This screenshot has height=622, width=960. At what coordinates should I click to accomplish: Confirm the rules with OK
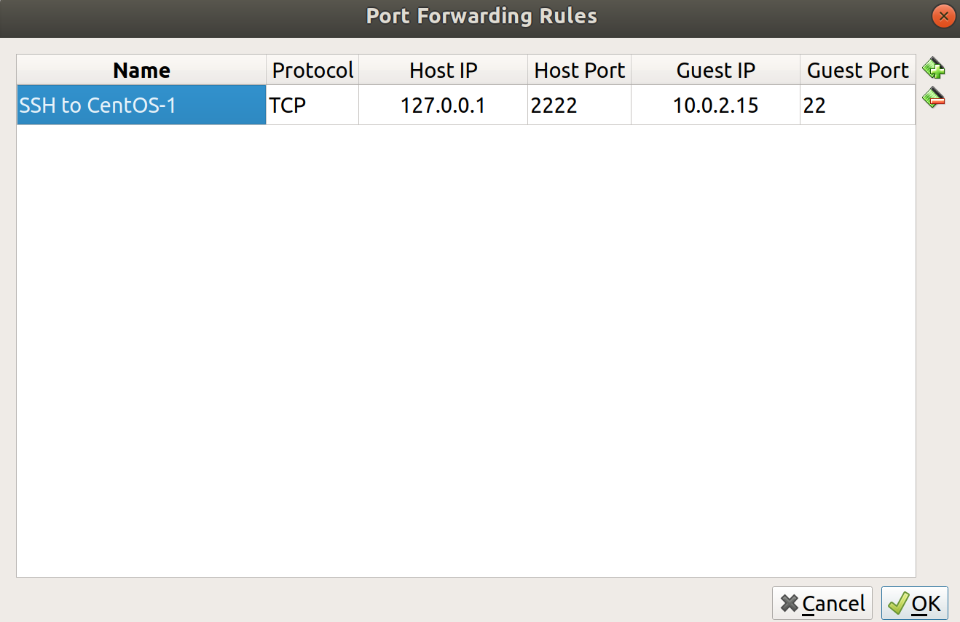coord(915,603)
